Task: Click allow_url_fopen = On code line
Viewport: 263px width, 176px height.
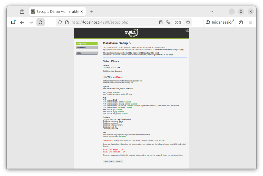Action: click(113, 150)
